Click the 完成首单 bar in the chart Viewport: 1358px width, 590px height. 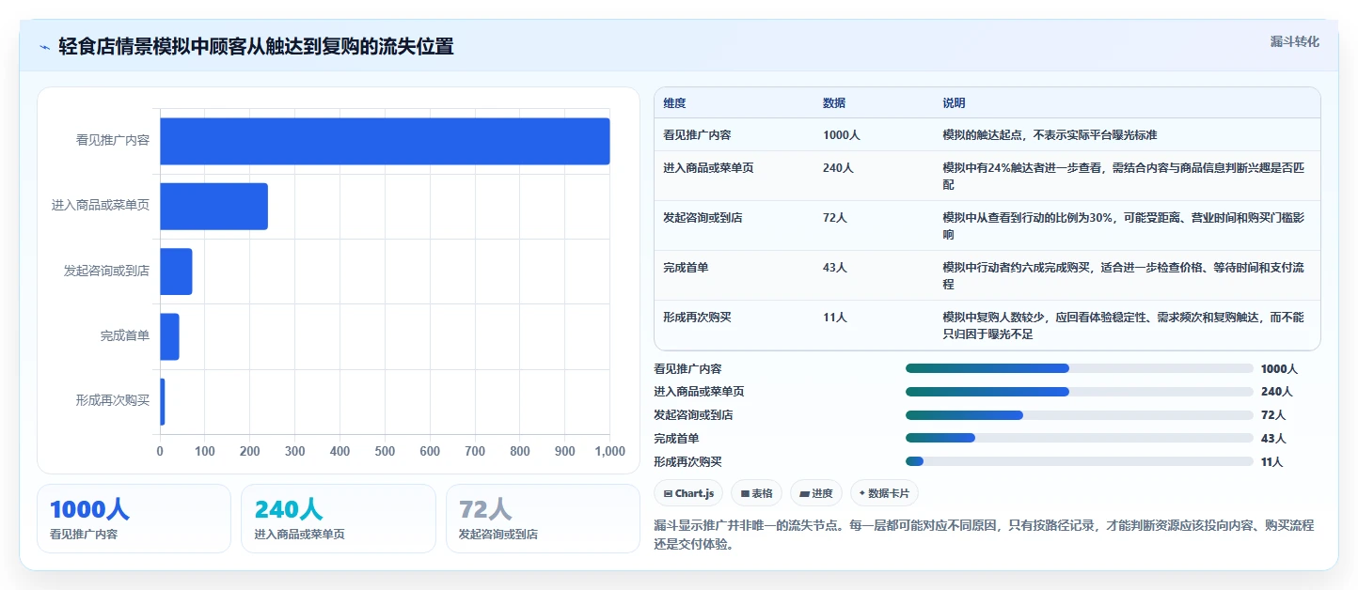tap(169, 336)
